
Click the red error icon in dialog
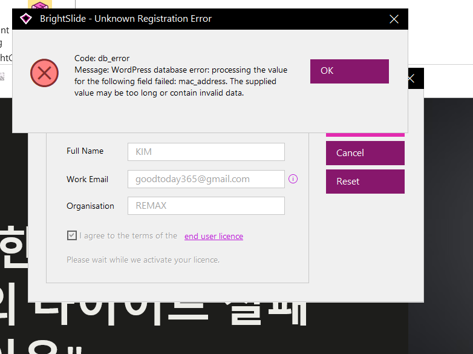44,73
